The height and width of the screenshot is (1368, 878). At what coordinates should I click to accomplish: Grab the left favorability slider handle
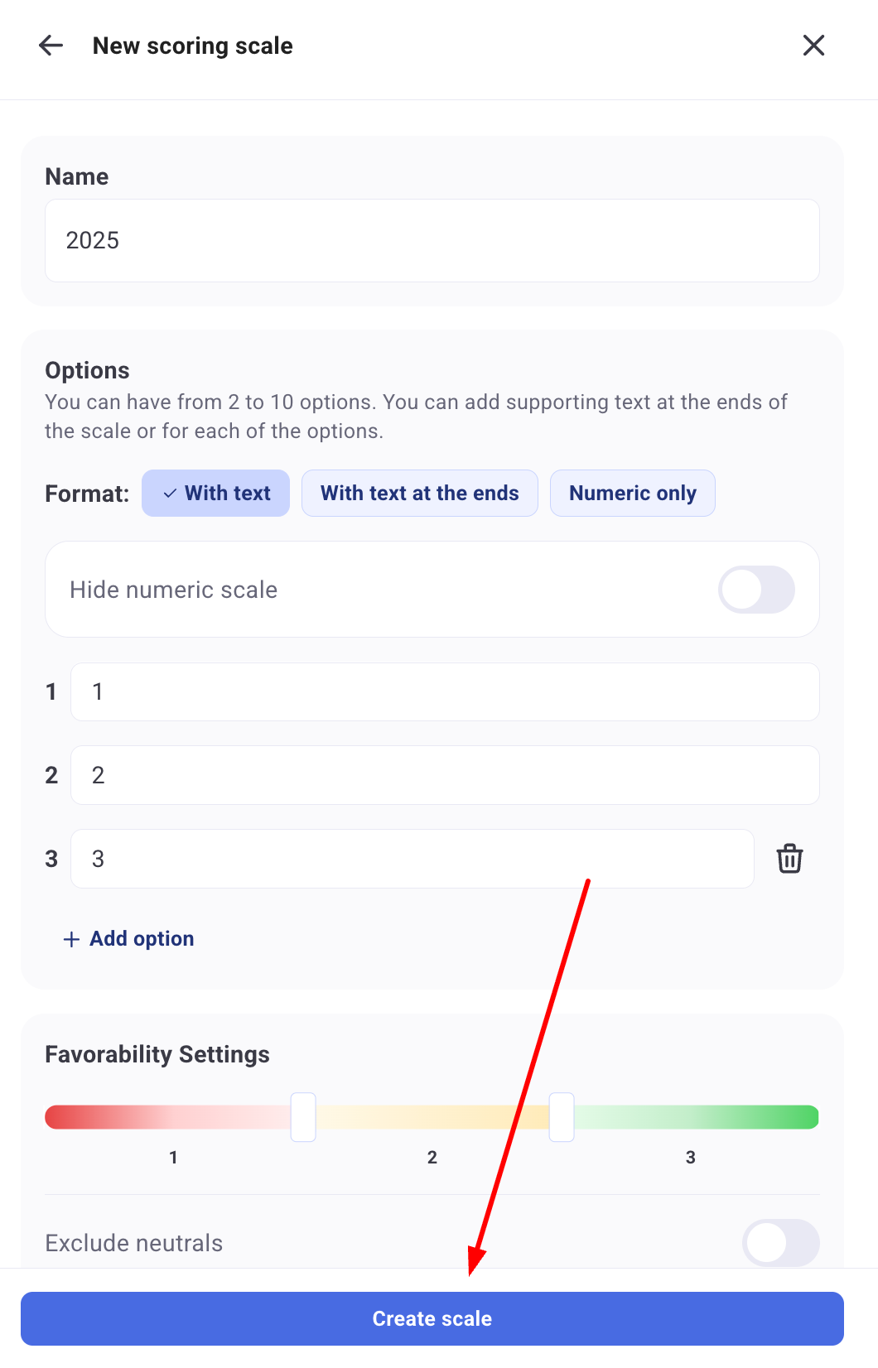coord(303,1117)
